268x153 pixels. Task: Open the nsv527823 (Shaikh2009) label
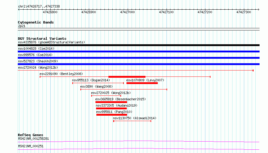point(38,61)
